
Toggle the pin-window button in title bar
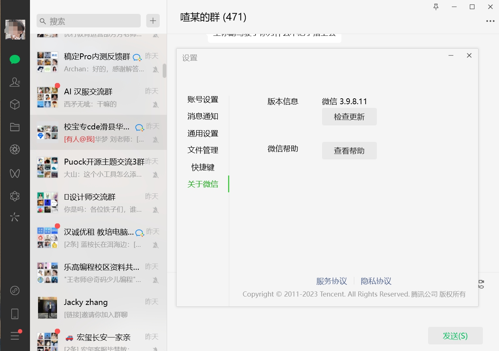click(436, 7)
